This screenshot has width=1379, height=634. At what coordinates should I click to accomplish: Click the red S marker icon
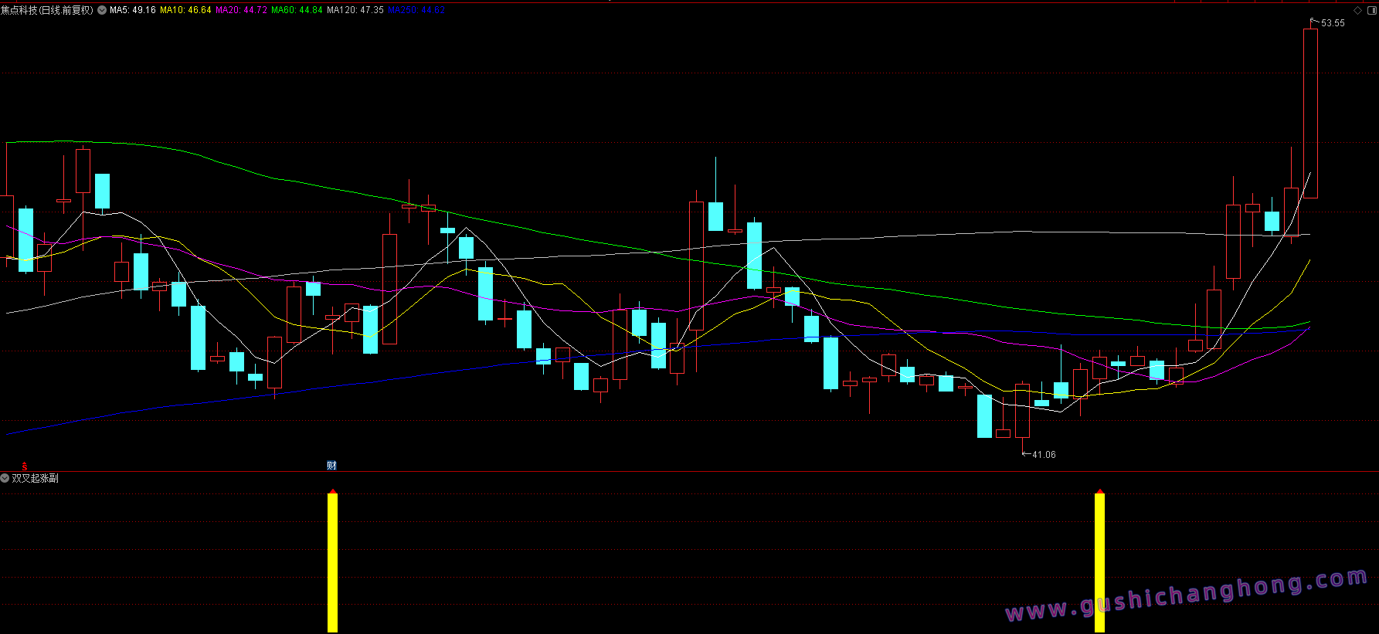click(x=25, y=466)
